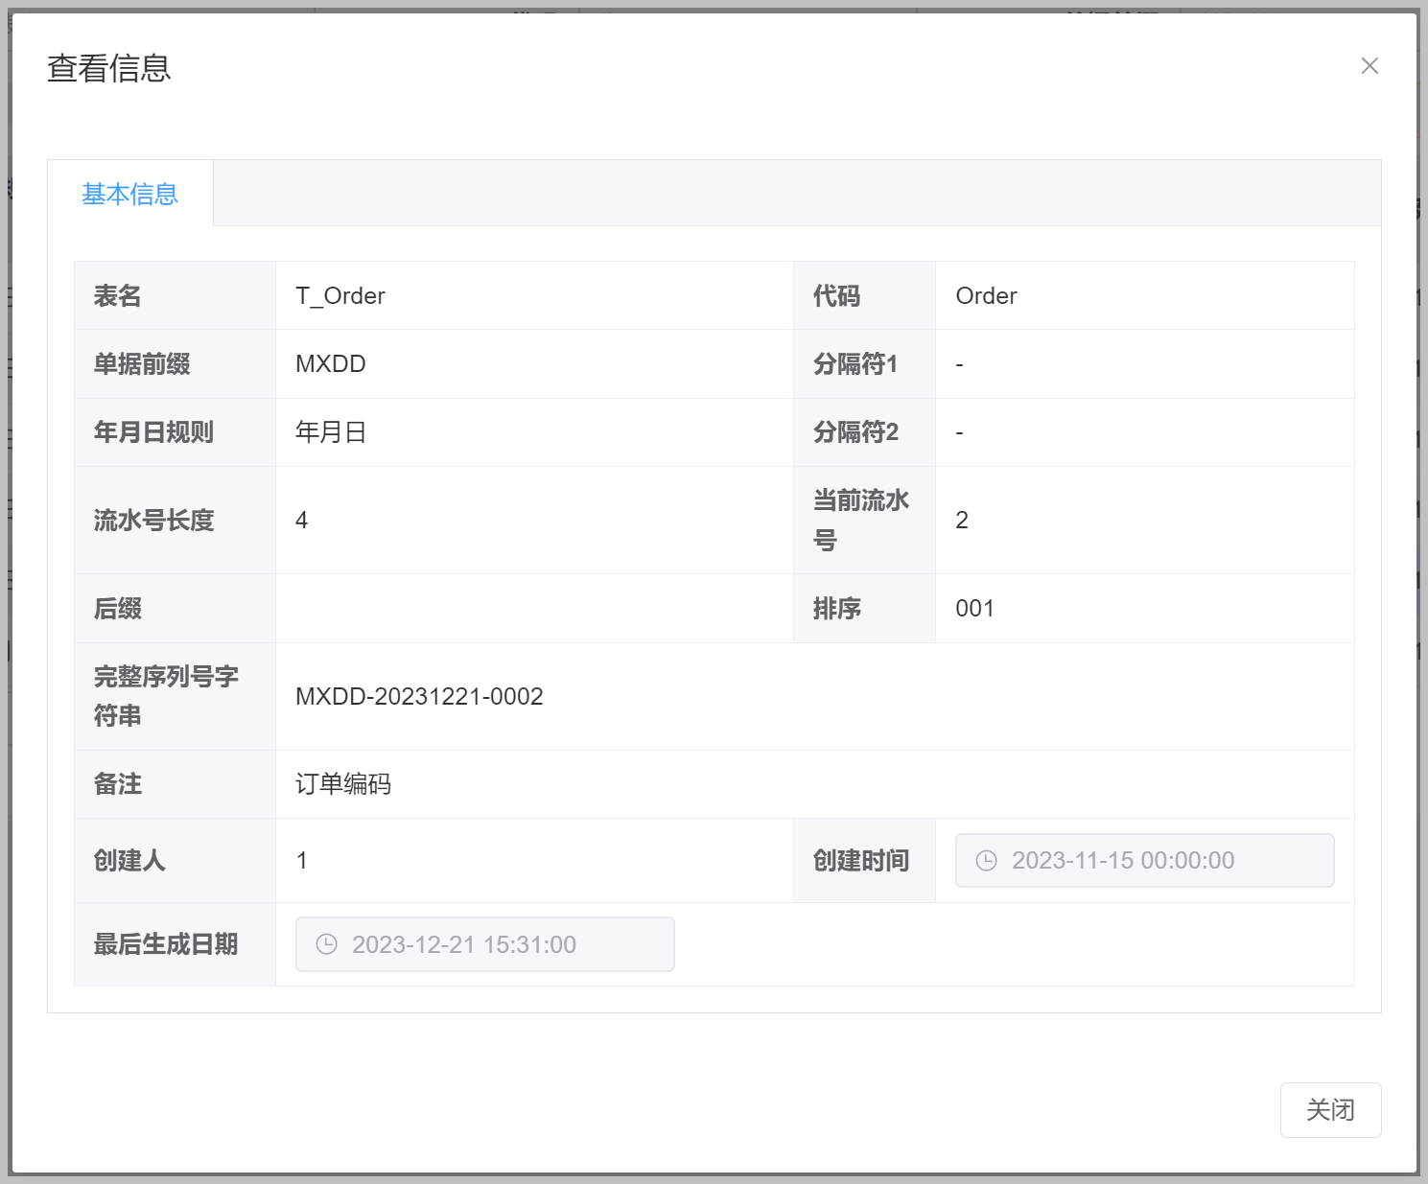This screenshot has width=1428, height=1184.
Task: Click the clock icon in 创建时间 field
Action: (986, 860)
